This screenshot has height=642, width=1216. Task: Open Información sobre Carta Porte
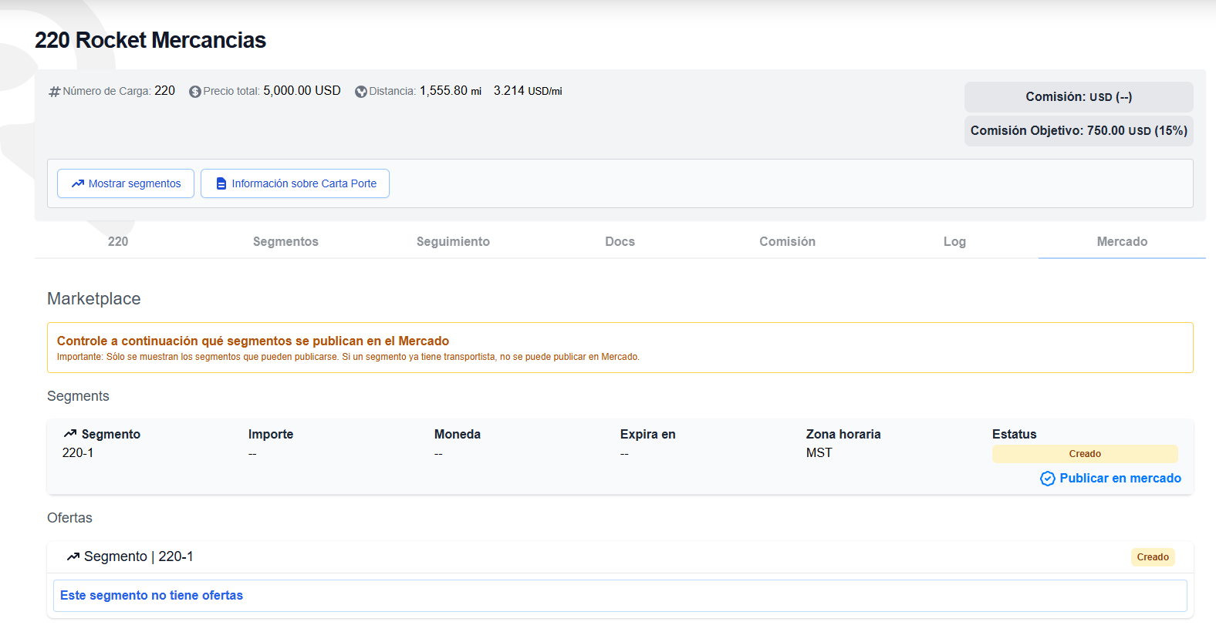pos(295,183)
